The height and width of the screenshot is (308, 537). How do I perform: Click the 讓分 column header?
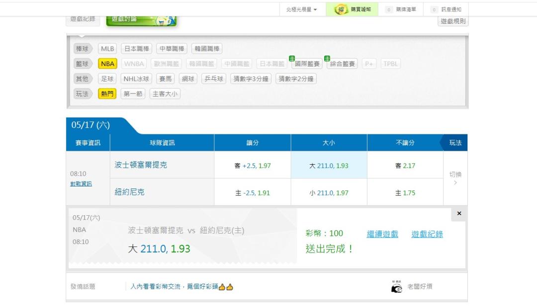coord(253,143)
